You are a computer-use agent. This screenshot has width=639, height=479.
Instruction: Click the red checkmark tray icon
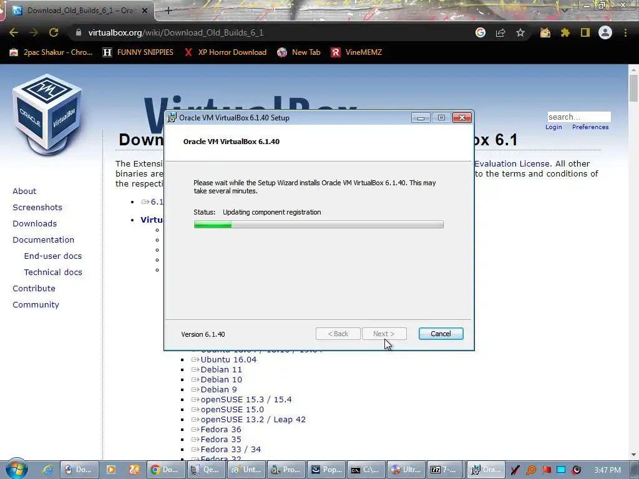515,470
